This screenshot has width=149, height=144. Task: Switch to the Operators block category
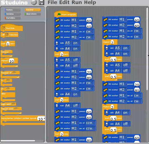tap(33, 14)
